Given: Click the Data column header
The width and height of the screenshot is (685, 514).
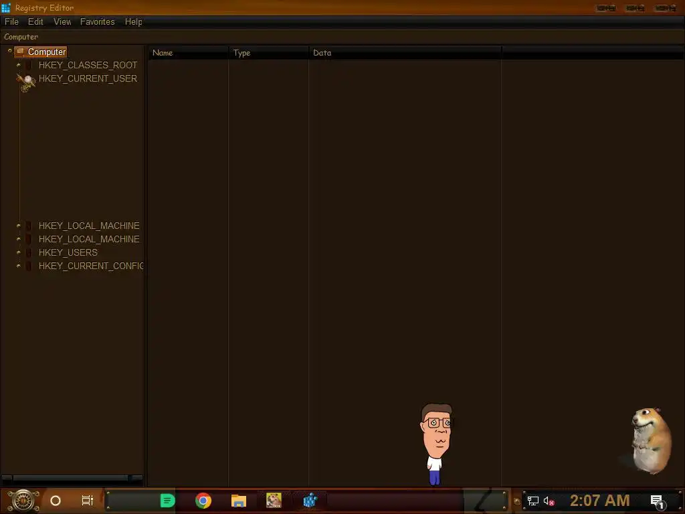Looking at the screenshot, I should (x=405, y=53).
